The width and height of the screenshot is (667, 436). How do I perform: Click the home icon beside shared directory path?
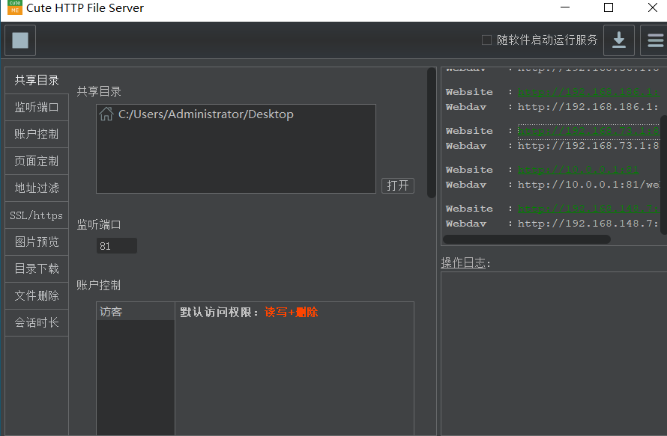pyautogui.click(x=107, y=114)
